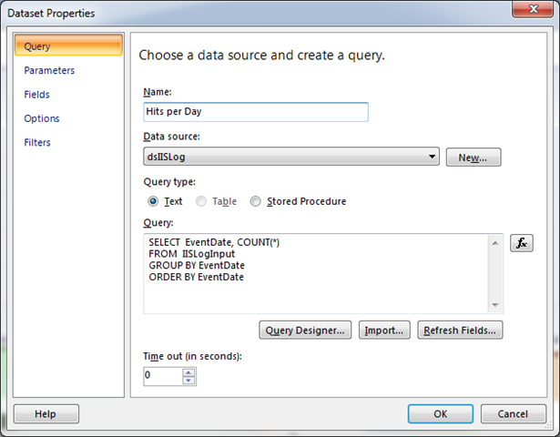Confirm with the OK button
The width and height of the screenshot is (560, 437).
[441, 414]
